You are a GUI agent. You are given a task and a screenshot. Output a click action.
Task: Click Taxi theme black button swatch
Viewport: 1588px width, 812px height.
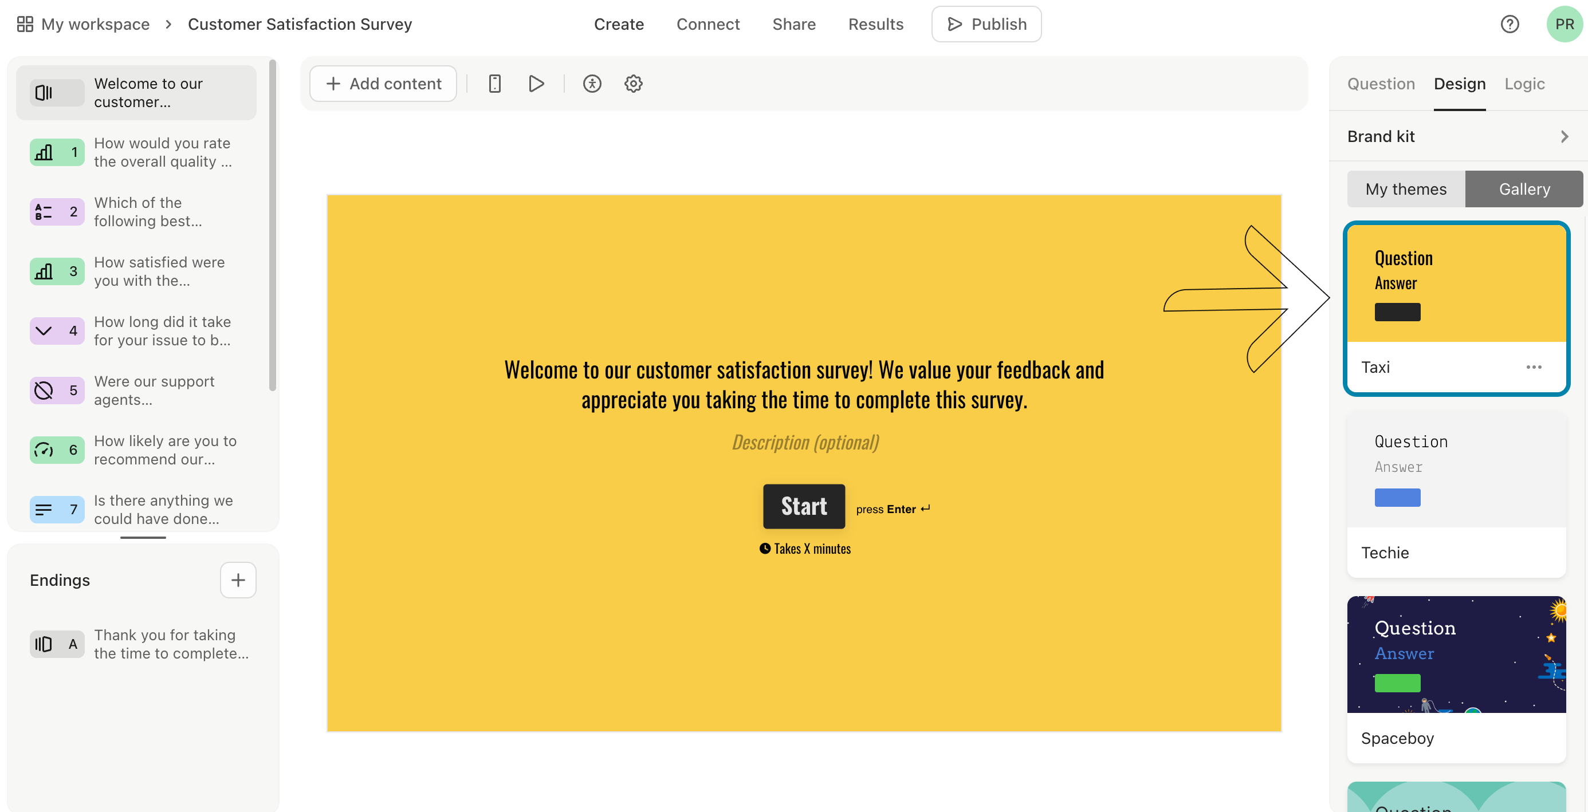(1397, 312)
